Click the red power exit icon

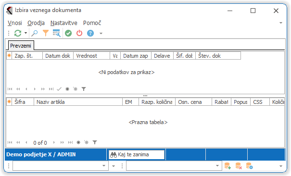(x=79, y=33)
